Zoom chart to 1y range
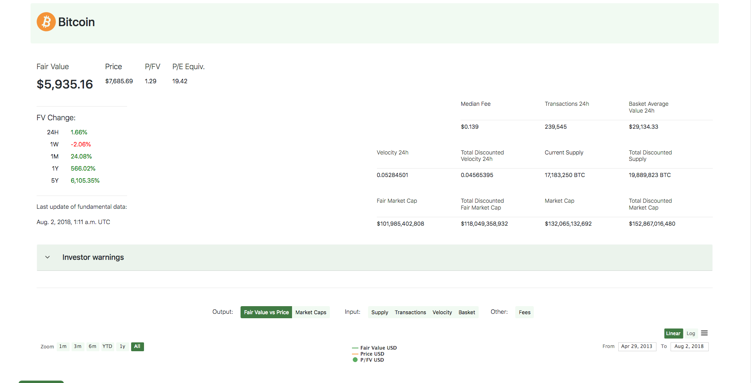Screen dimensions: 751x383 (x=122, y=346)
